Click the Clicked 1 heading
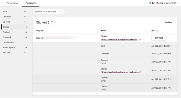 [43, 22]
